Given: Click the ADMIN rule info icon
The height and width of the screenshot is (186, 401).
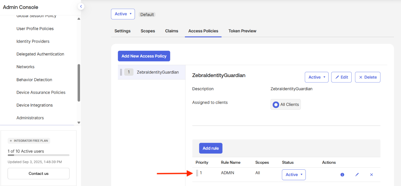Looking at the screenshot, I should pos(342,175).
